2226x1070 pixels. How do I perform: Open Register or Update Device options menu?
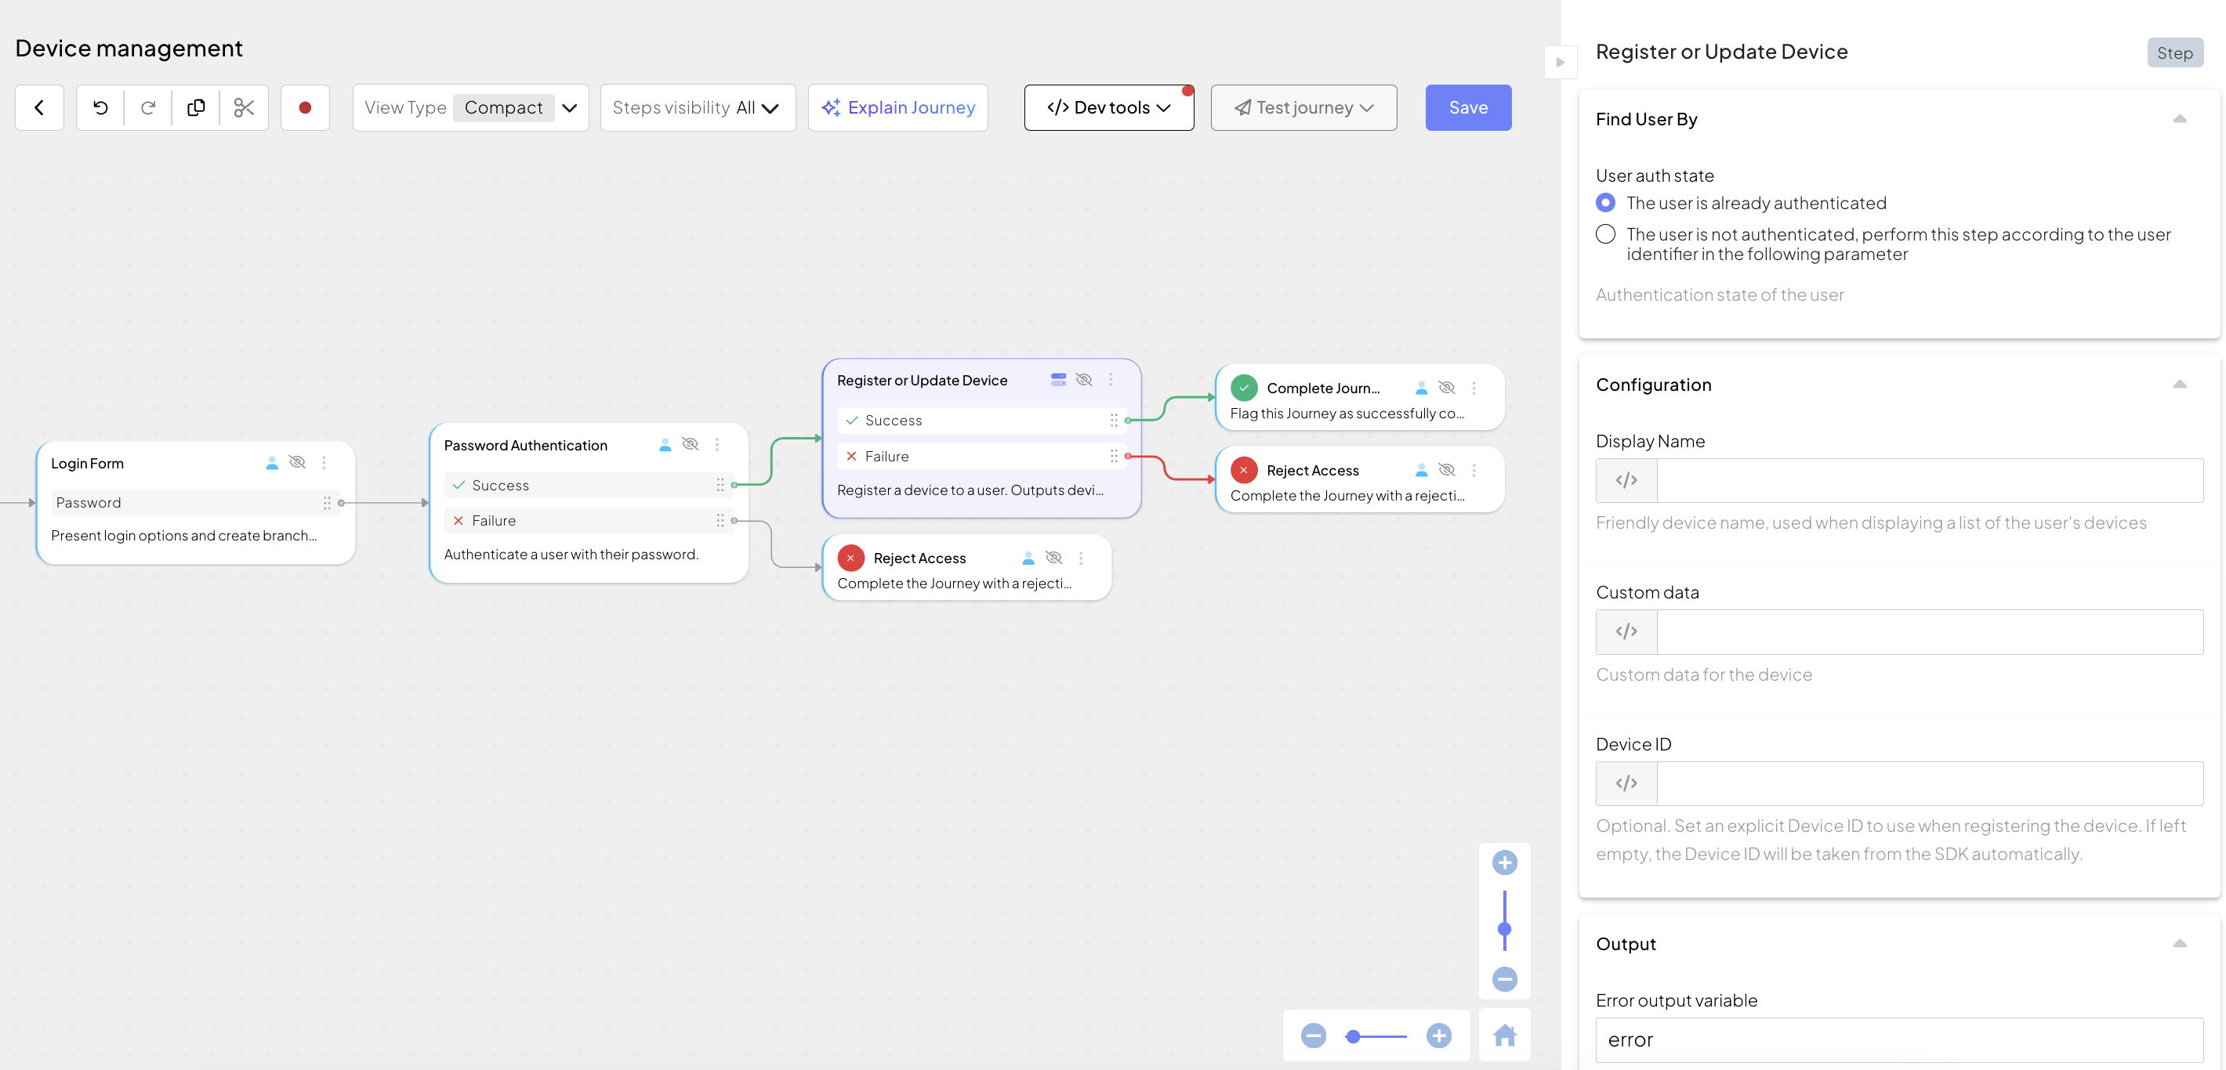[x=1111, y=380]
